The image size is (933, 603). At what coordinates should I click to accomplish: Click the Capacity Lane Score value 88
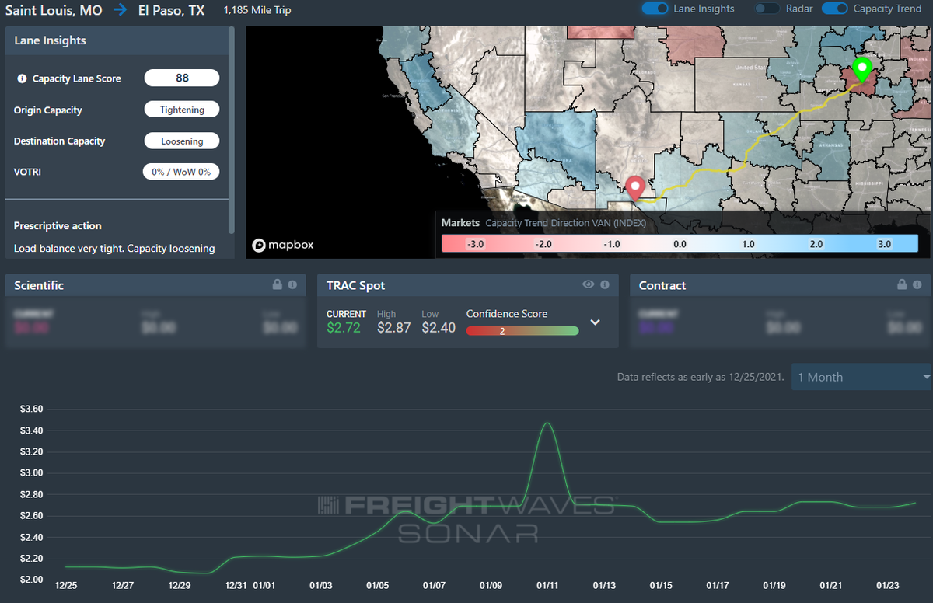182,78
